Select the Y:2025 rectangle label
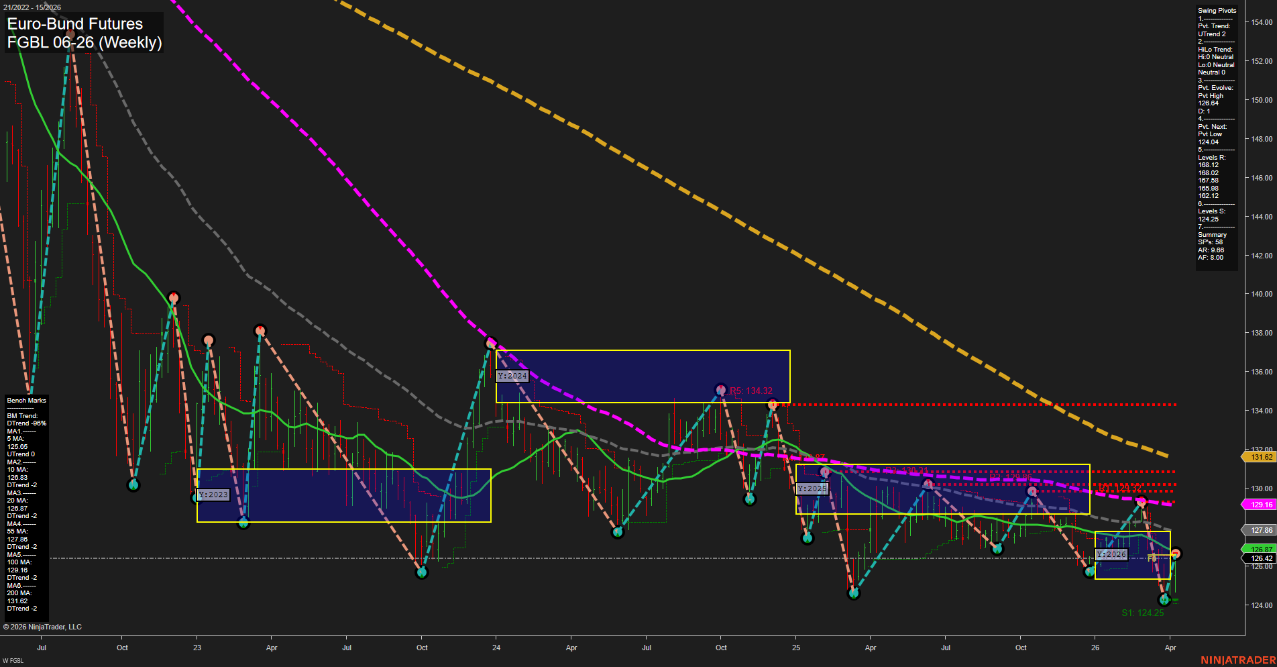1277x667 pixels. tap(811, 489)
